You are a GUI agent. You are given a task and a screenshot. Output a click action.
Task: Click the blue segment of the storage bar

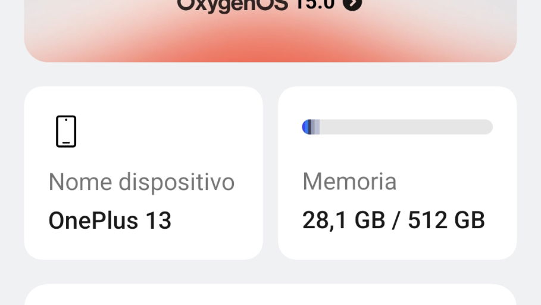point(305,127)
